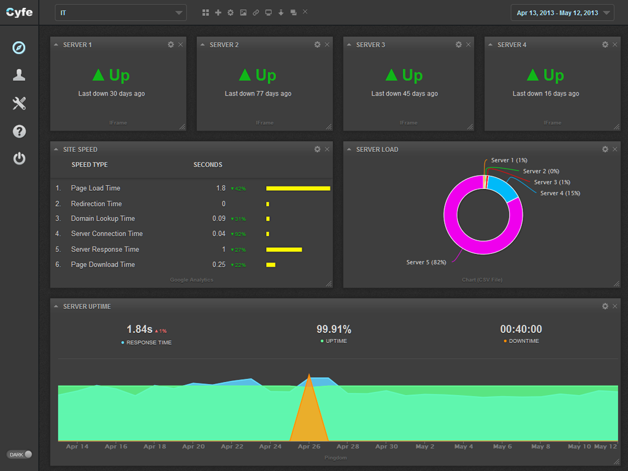Click the share link chain icon
628x471 pixels.
(x=256, y=12)
